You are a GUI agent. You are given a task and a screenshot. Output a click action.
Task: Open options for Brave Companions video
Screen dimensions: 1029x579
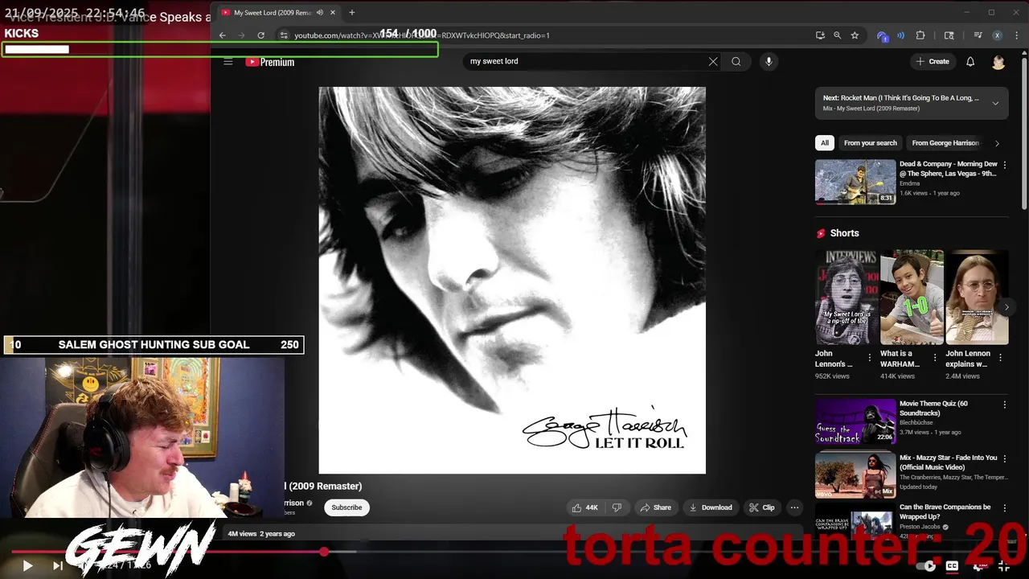click(x=1004, y=508)
